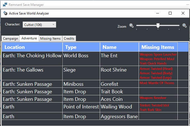190x126 pixels.
Task: Switch to the Campaign tab
Action: pos(11,38)
